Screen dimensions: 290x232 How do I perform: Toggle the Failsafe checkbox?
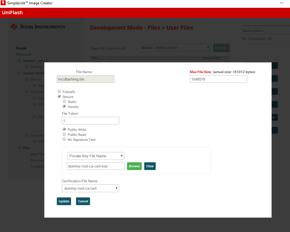point(59,91)
